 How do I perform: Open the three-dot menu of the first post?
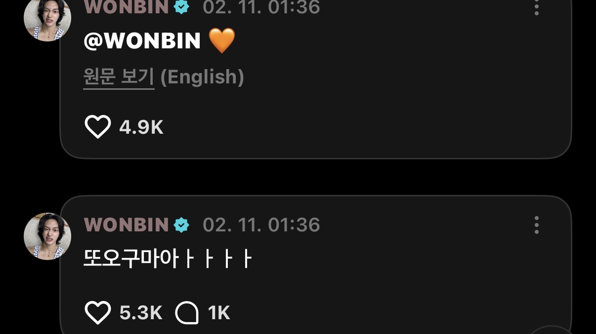click(x=537, y=7)
